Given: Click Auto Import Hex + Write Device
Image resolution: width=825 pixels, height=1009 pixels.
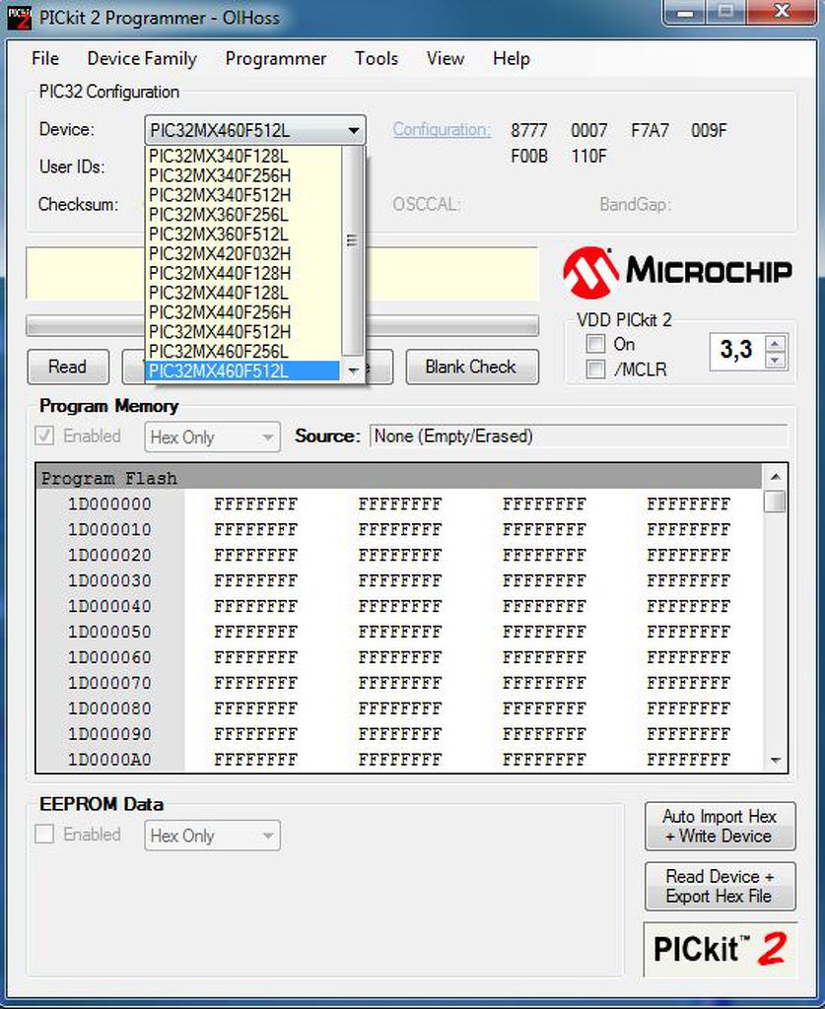Looking at the screenshot, I should pos(721,827).
